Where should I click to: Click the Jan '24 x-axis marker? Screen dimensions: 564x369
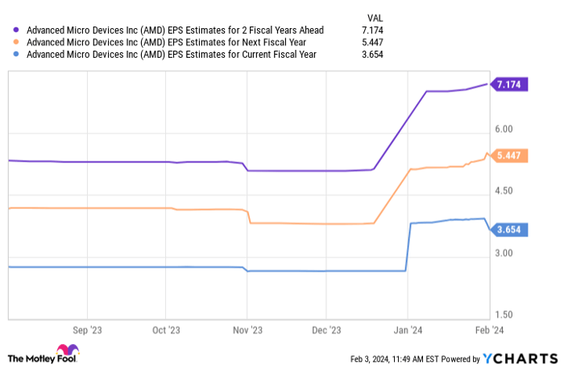(x=408, y=329)
